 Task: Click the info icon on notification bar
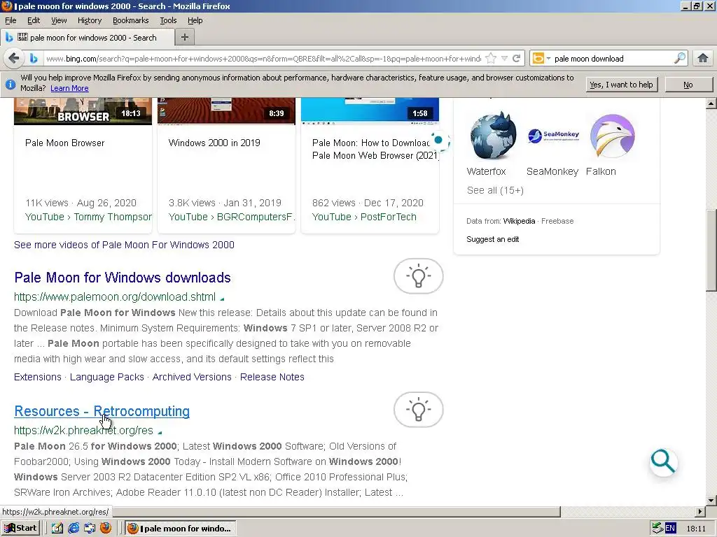click(10, 85)
